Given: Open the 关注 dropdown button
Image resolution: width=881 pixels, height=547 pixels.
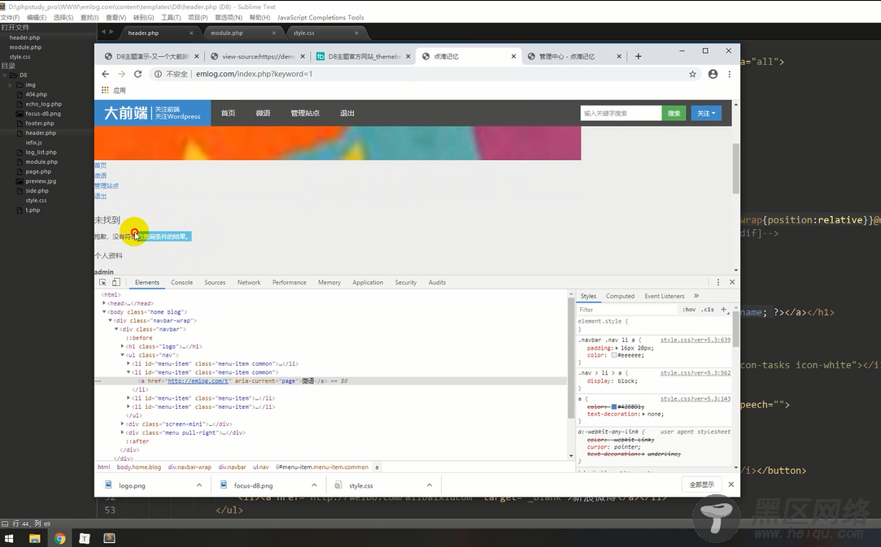Looking at the screenshot, I should click(x=705, y=113).
